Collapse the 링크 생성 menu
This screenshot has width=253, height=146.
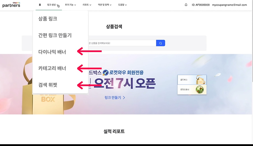tap(53, 5)
